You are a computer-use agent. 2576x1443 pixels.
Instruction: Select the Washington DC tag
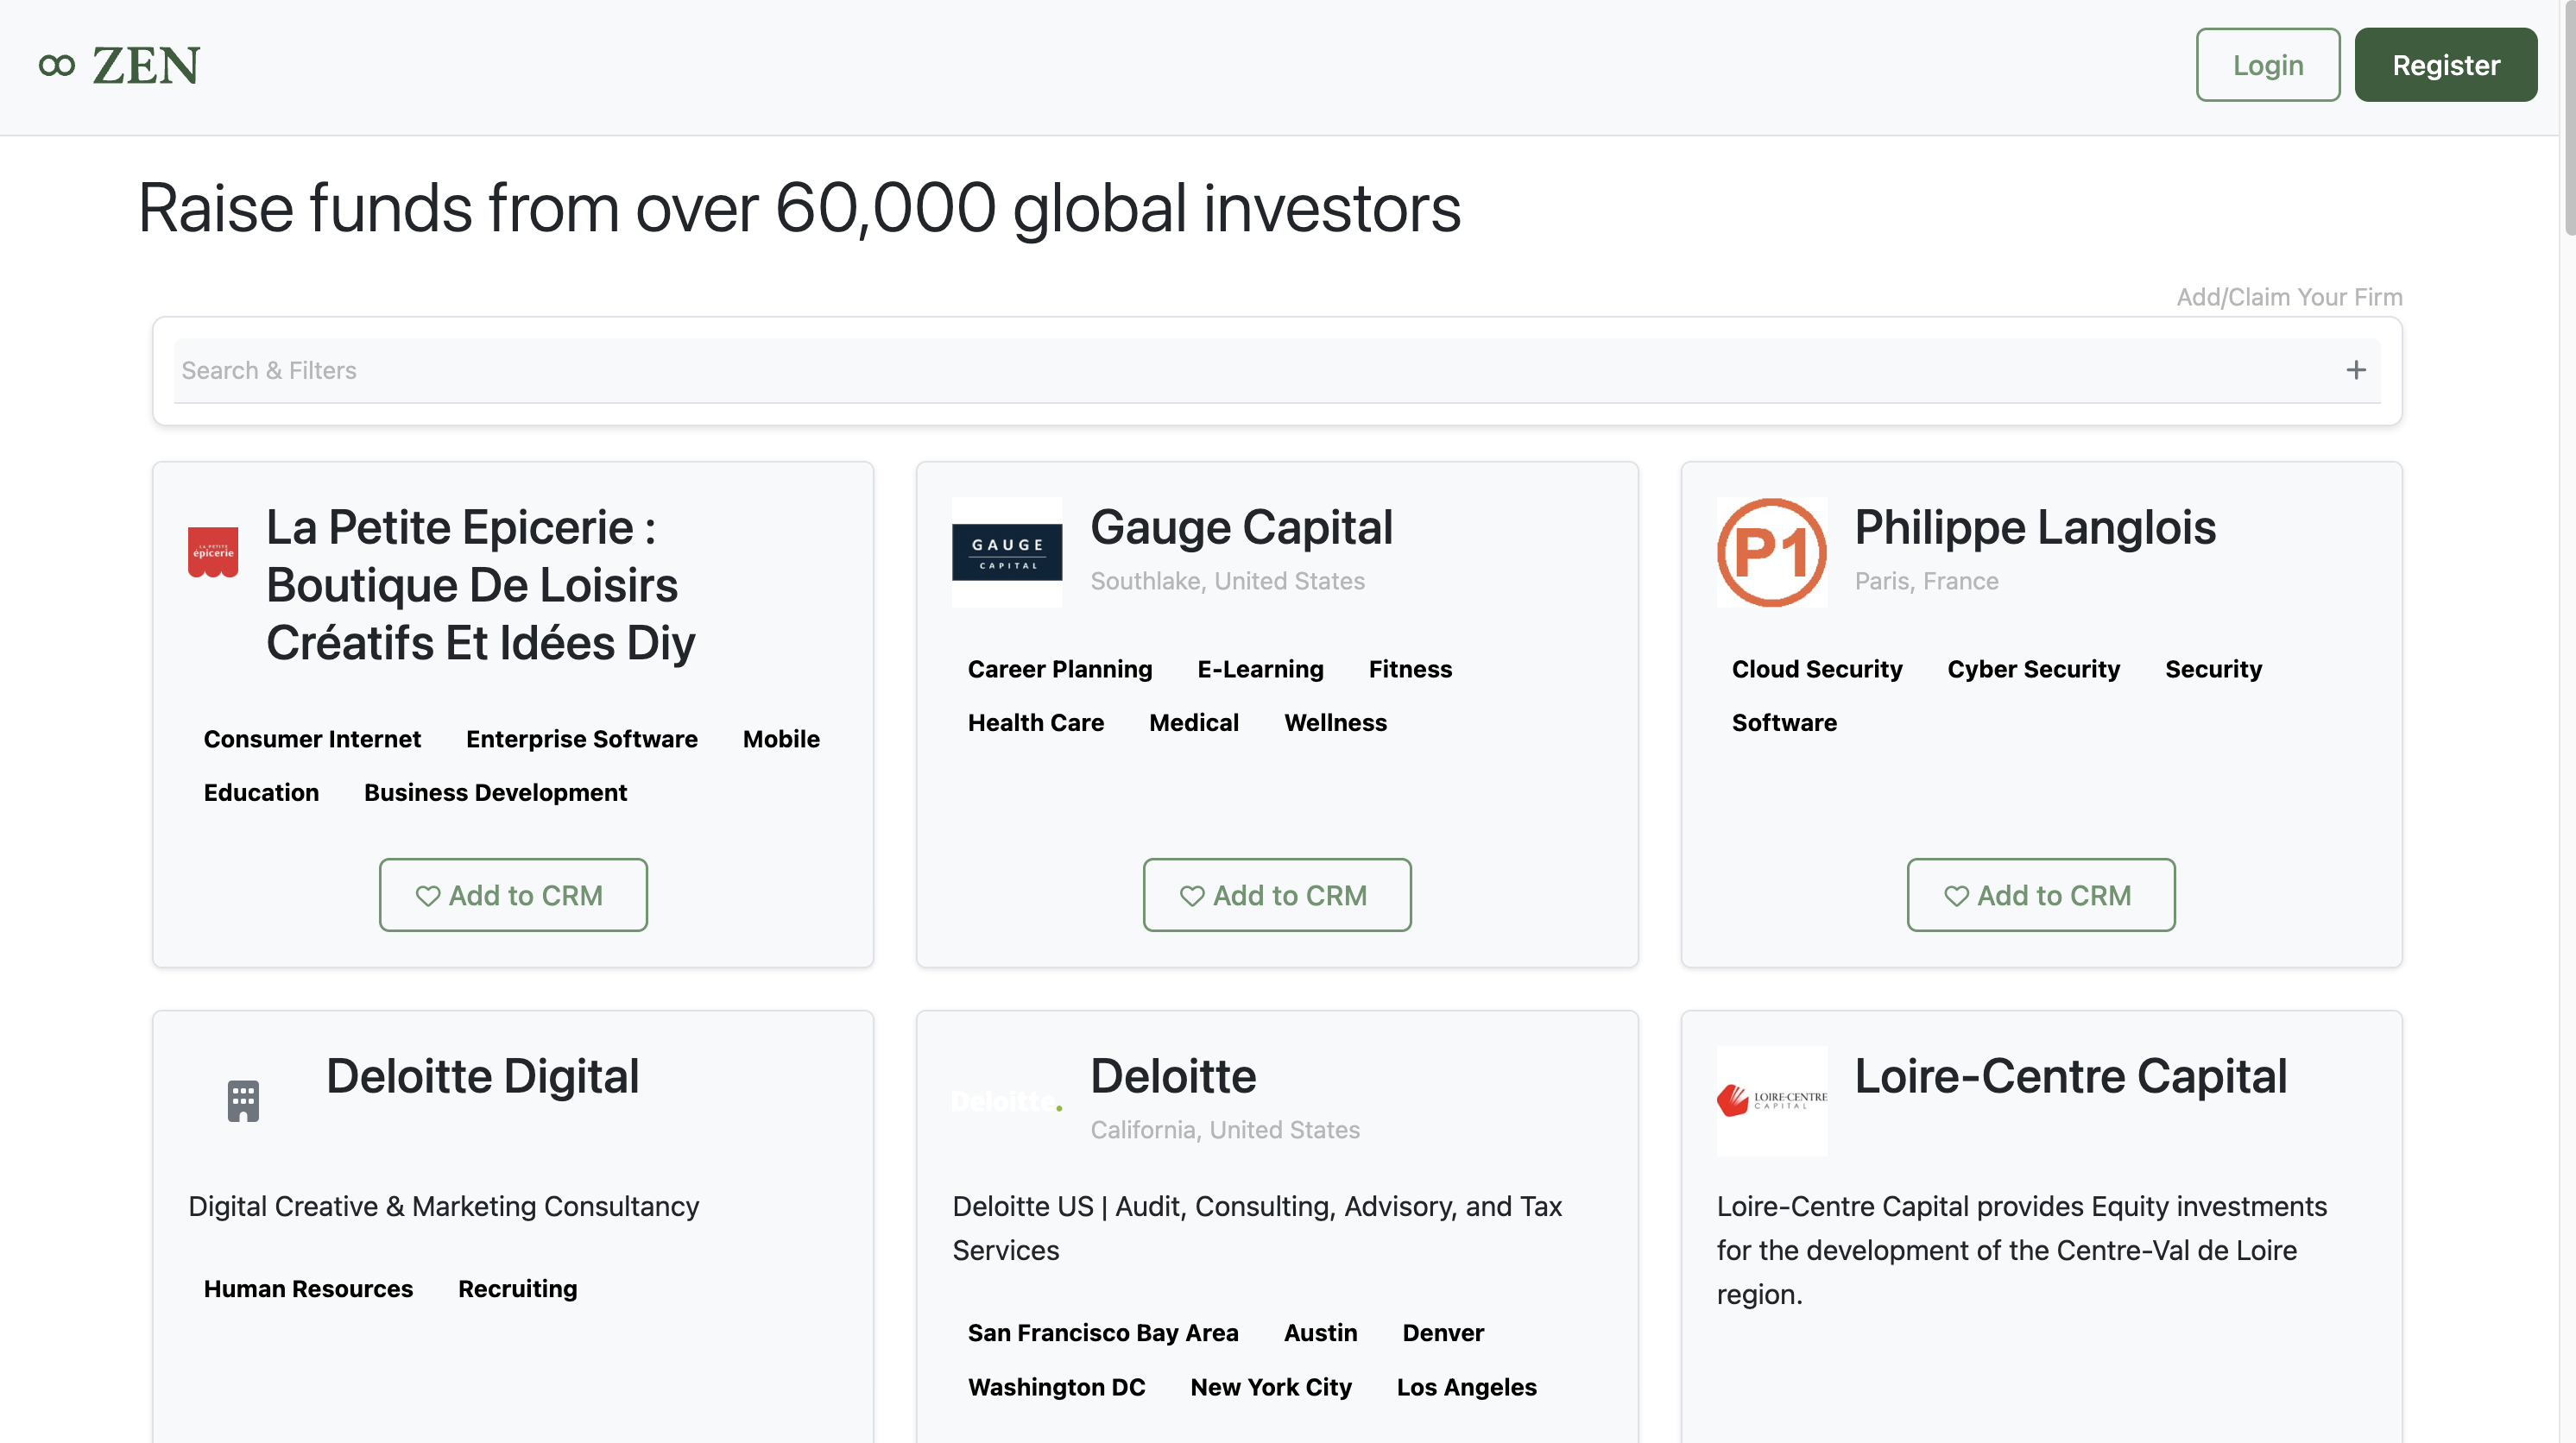click(1056, 1387)
